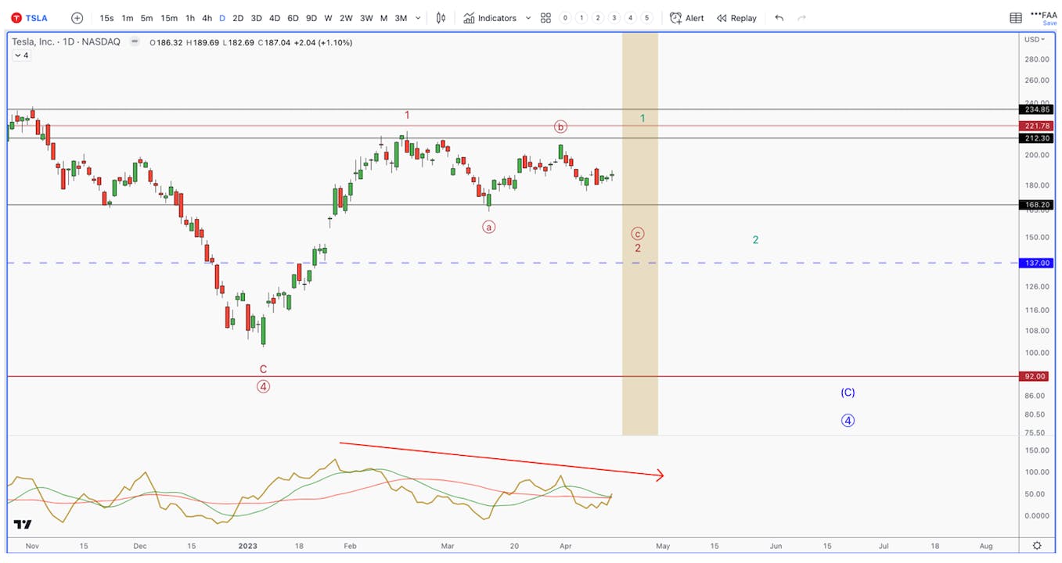The width and height of the screenshot is (1062, 563).
Task: Click the TSLA symbol search button
Action: [x=29, y=18]
